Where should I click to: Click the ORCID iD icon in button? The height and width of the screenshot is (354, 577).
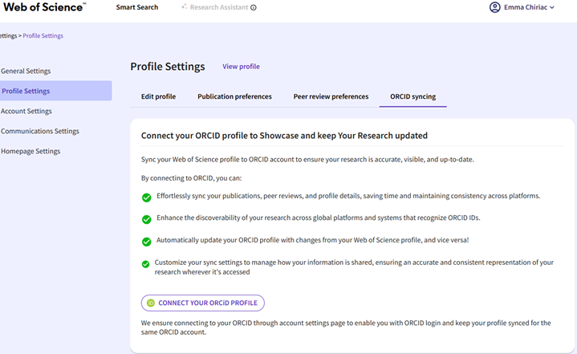[151, 303]
